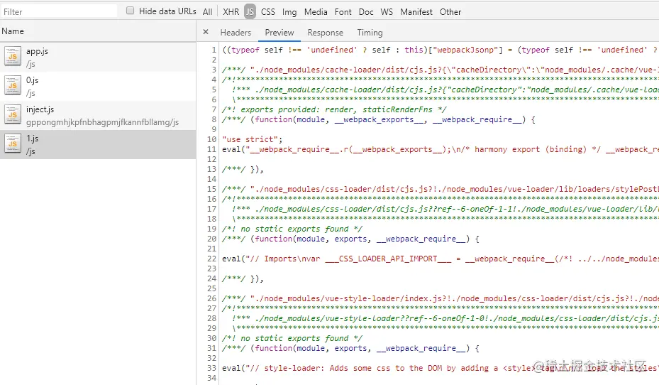Screen dimensions: 659x385
Task: Select the app.js request row
Action: (98, 57)
